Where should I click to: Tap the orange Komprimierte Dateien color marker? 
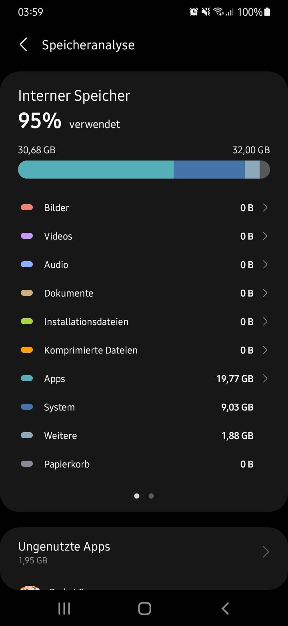click(x=27, y=350)
